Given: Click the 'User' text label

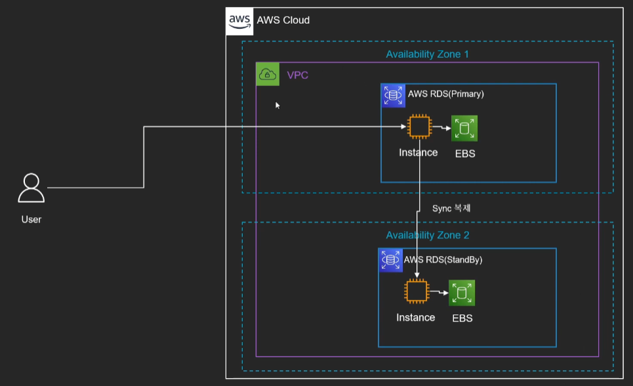Looking at the screenshot, I should point(31,219).
